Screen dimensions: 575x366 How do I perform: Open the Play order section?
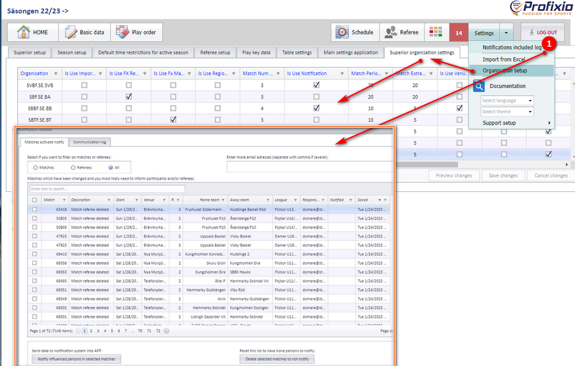pyautogui.click(x=136, y=32)
